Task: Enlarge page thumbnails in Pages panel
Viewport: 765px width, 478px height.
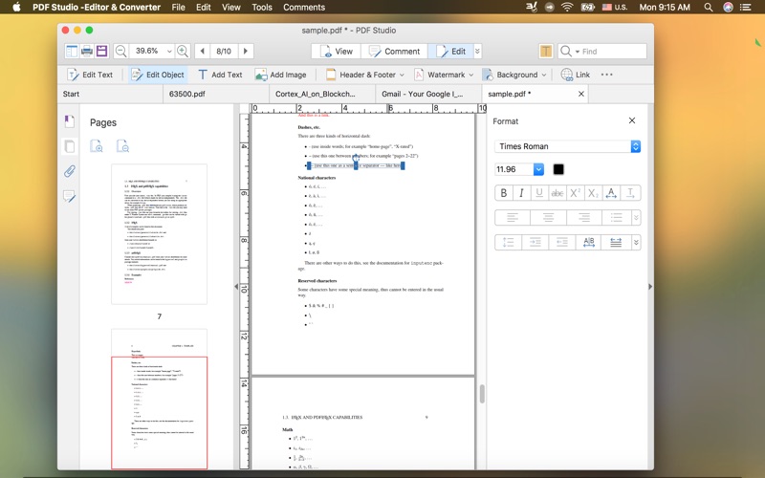Action: pyautogui.click(x=97, y=146)
